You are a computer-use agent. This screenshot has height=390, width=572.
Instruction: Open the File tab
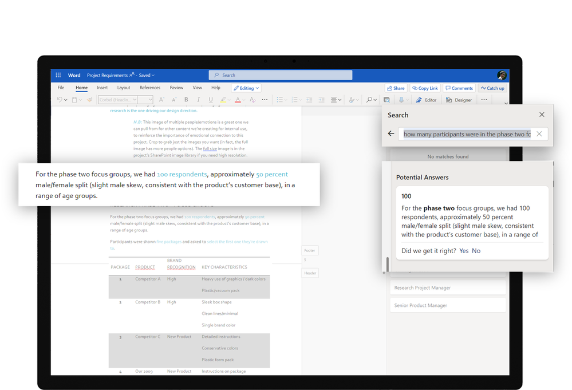pyautogui.click(x=61, y=88)
